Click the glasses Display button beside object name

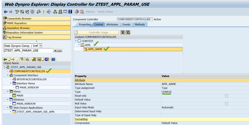[60, 51]
